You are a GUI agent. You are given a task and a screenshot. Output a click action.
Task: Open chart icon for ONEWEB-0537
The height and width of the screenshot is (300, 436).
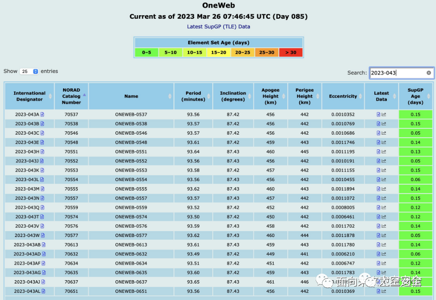[x=384, y=114]
